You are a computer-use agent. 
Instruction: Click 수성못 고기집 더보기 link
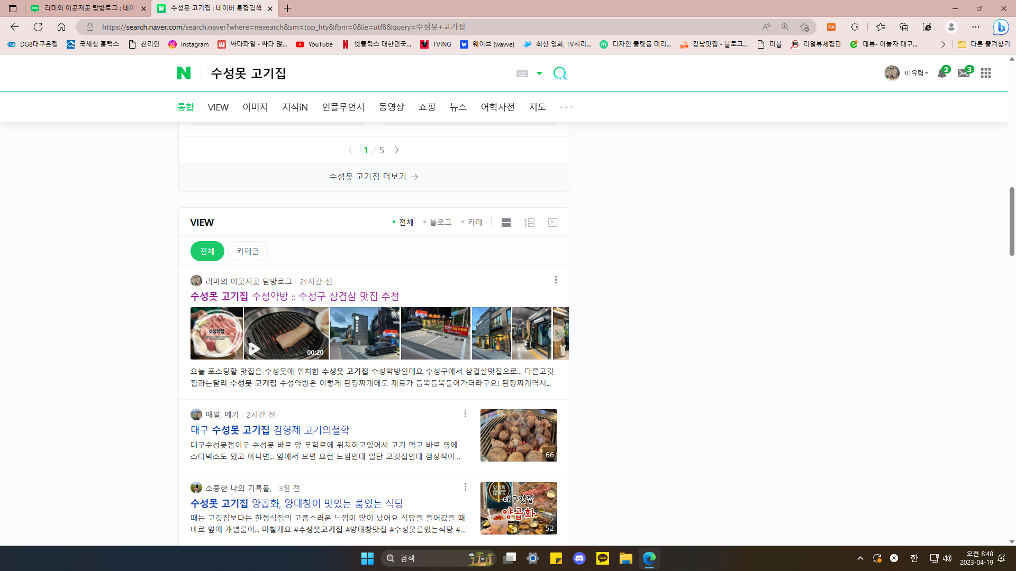pyautogui.click(x=374, y=177)
